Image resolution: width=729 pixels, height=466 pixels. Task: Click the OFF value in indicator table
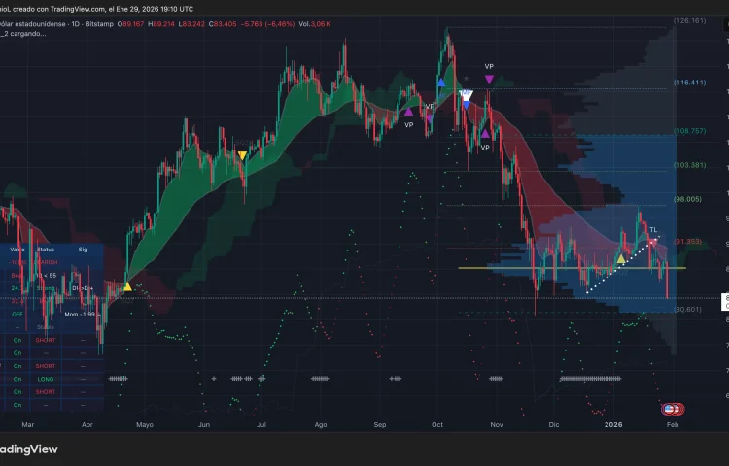pos(17,314)
